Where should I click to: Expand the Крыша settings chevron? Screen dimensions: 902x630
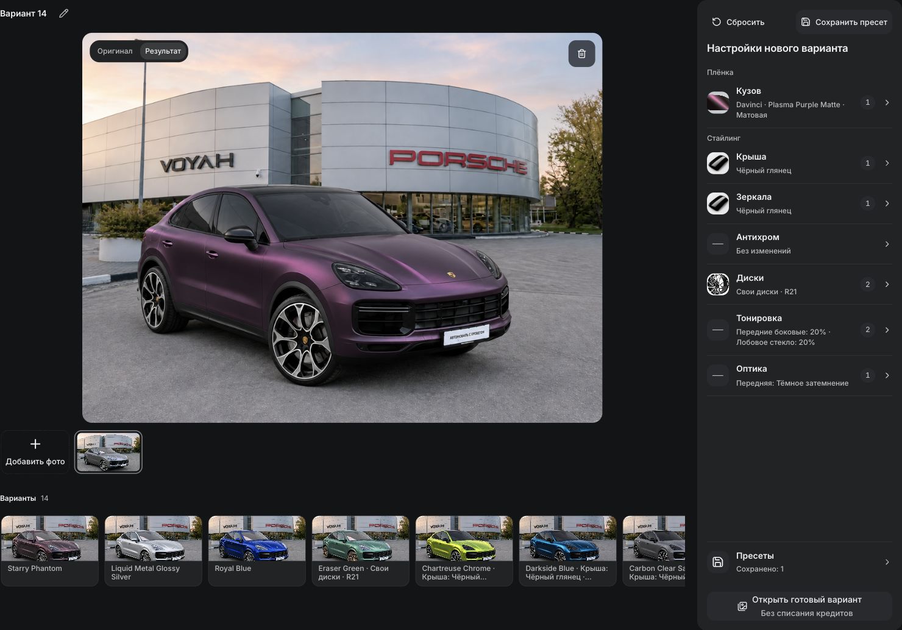click(887, 163)
